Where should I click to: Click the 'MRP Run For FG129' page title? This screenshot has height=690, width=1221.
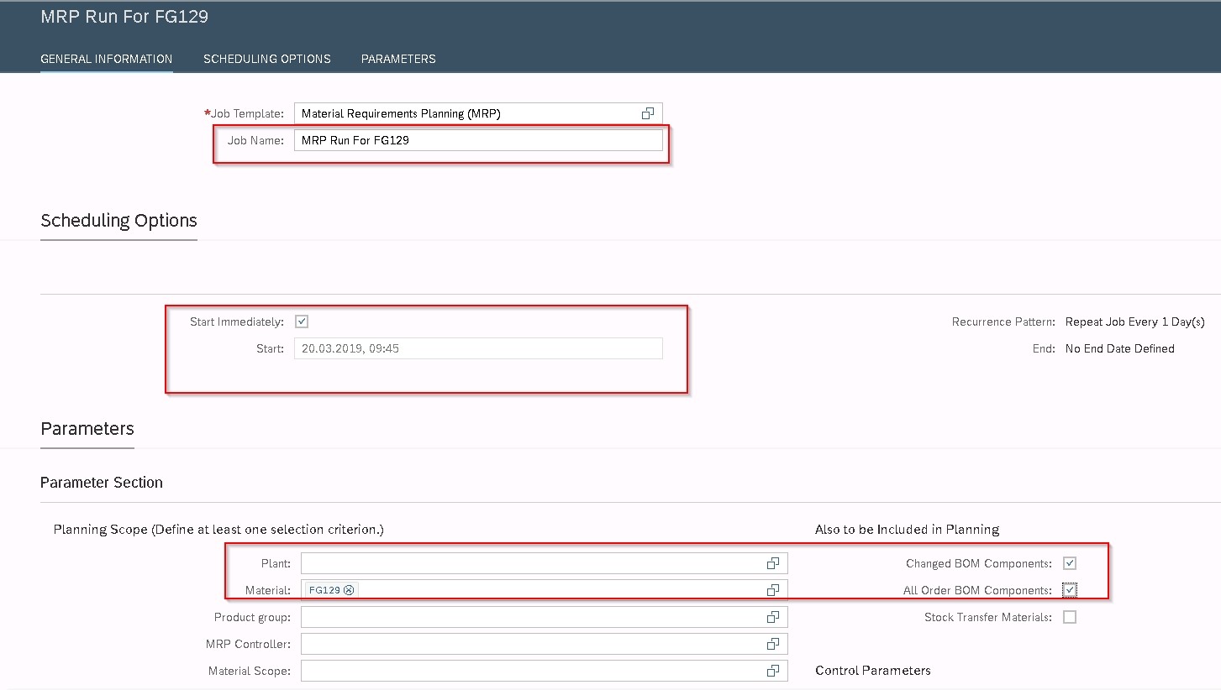click(124, 16)
